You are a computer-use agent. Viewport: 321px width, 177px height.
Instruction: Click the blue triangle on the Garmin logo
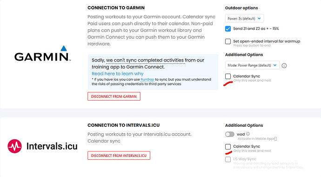click(64, 48)
